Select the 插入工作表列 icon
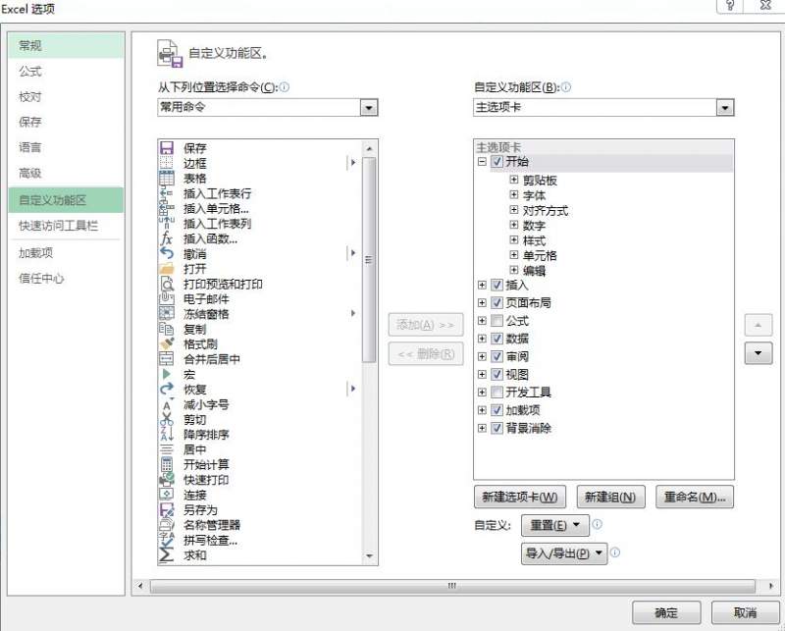The height and width of the screenshot is (631, 785). [x=166, y=224]
